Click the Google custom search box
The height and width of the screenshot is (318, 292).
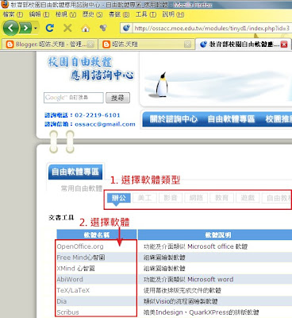[74, 98]
